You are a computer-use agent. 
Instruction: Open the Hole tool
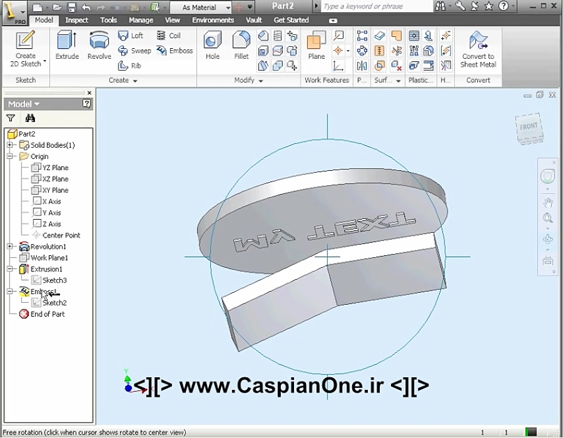[212, 44]
